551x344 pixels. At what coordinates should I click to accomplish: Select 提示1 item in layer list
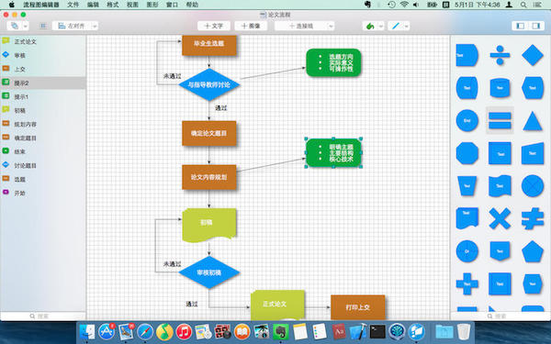43,96
